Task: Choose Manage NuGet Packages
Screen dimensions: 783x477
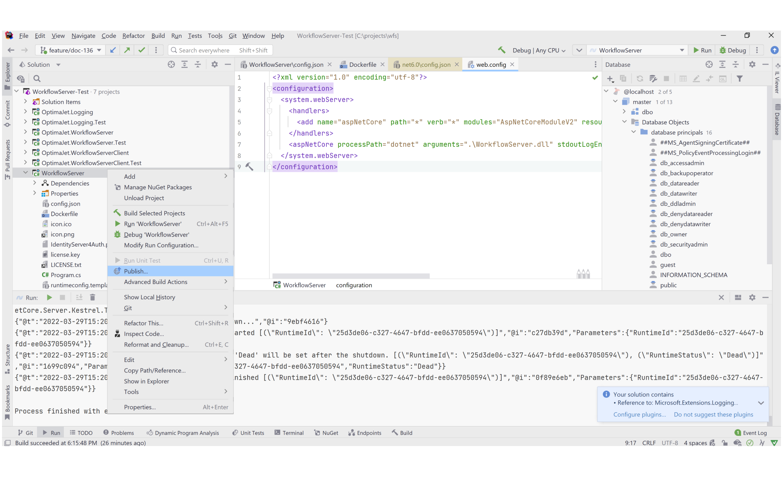Action: (x=170, y=187)
